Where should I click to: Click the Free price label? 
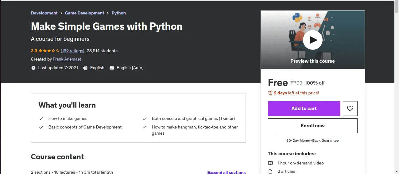tap(278, 82)
